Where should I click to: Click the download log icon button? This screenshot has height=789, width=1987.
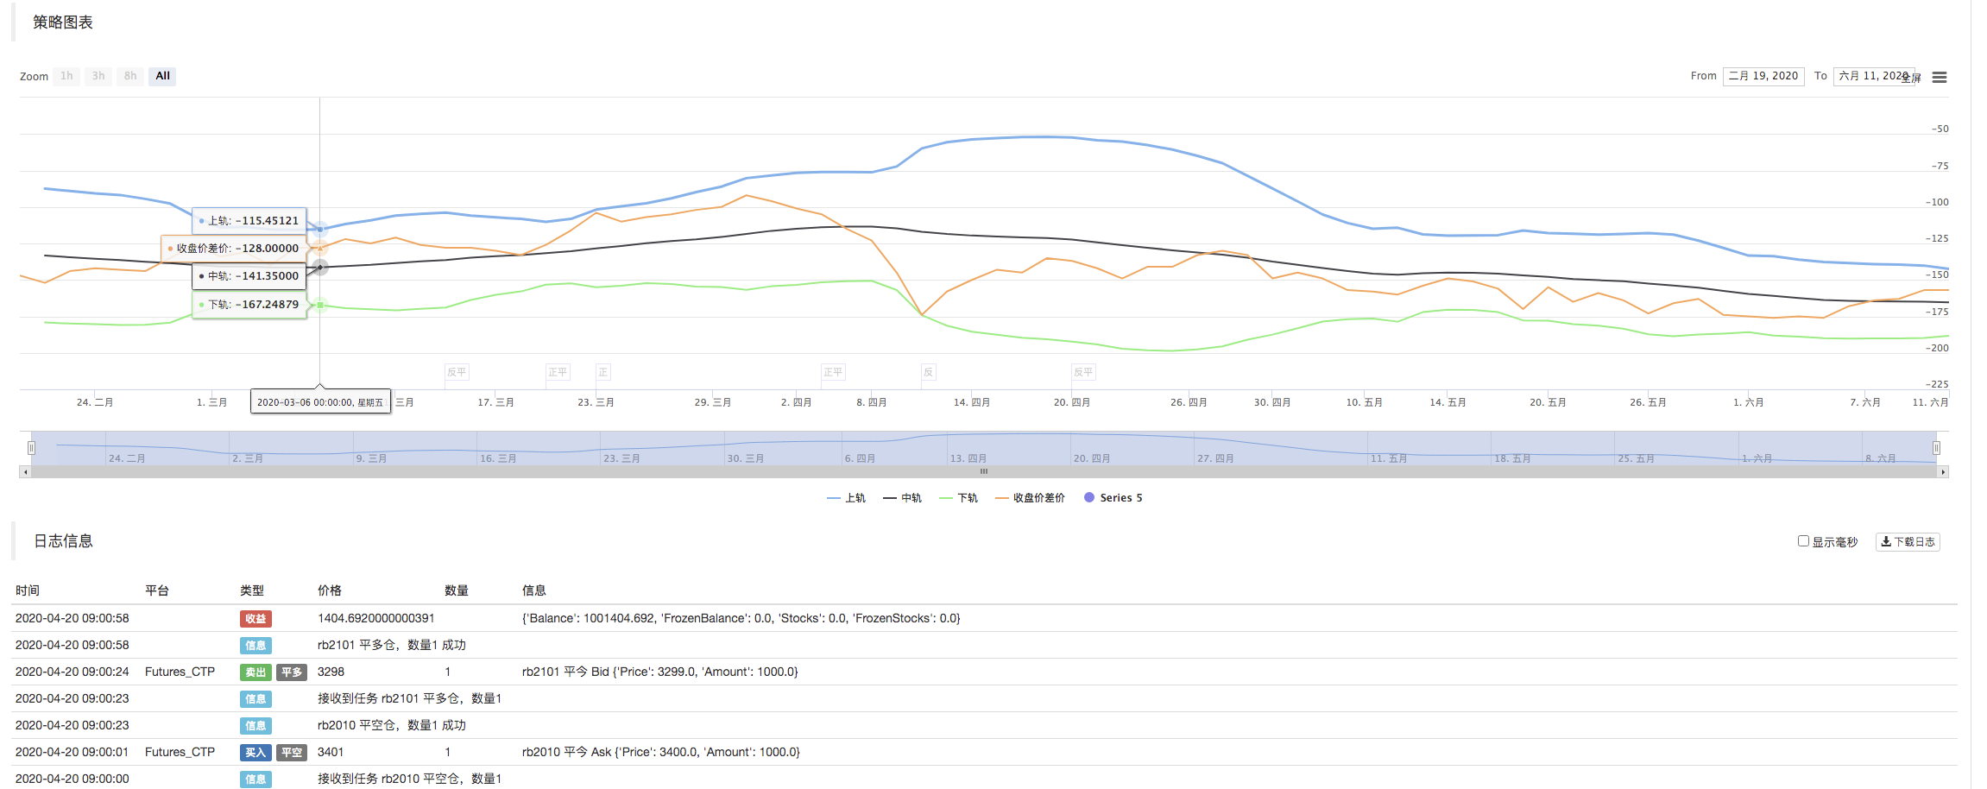1908,542
